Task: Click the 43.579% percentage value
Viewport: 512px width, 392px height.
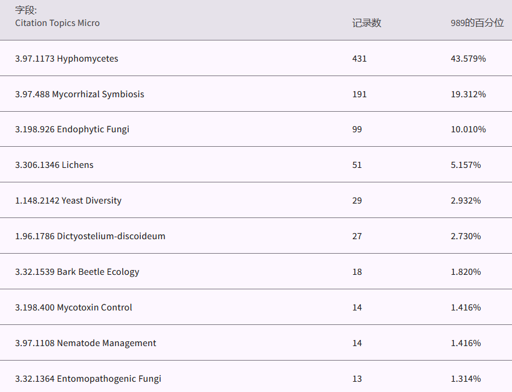Action: pyautogui.click(x=468, y=59)
